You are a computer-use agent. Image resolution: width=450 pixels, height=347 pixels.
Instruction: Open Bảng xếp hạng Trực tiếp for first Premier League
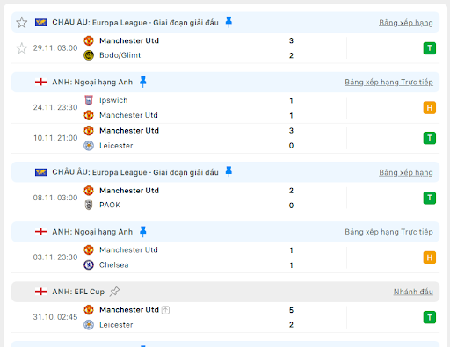click(388, 83)
